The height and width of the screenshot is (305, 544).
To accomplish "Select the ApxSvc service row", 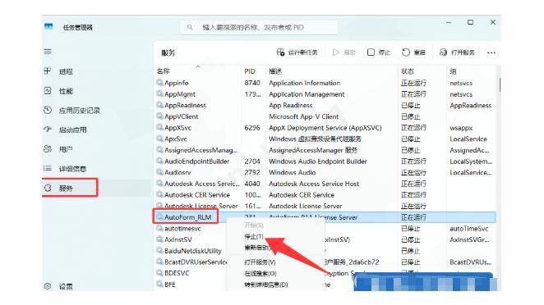I will [325, 139].
